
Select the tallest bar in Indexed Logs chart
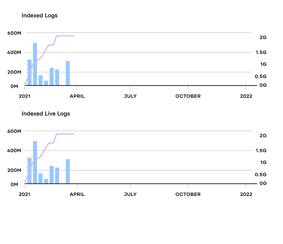(x=35, y=64)
